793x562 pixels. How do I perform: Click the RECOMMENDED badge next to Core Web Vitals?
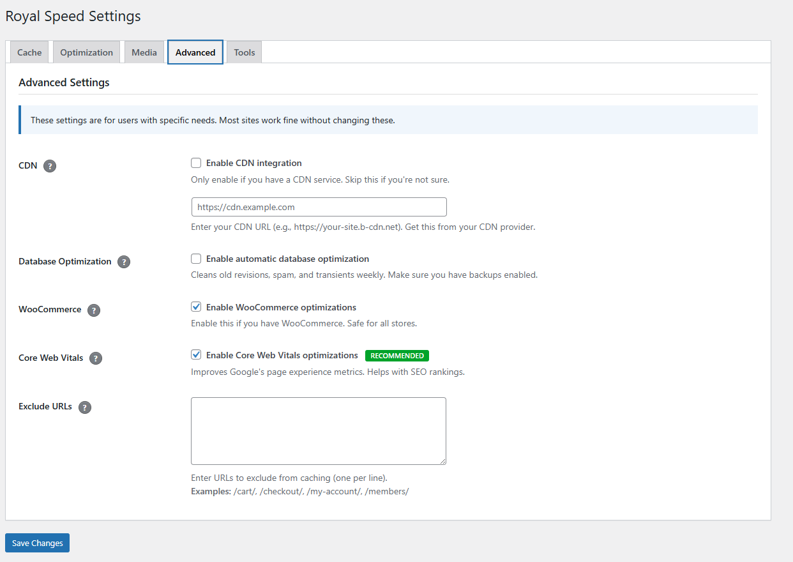coord(396,355)
